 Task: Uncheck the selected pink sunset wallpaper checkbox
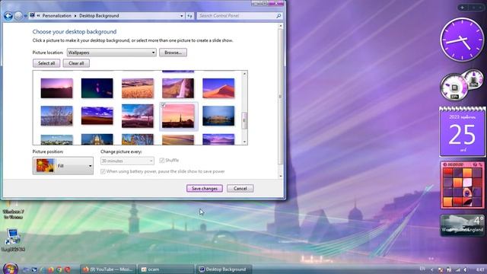click(164, 106)
